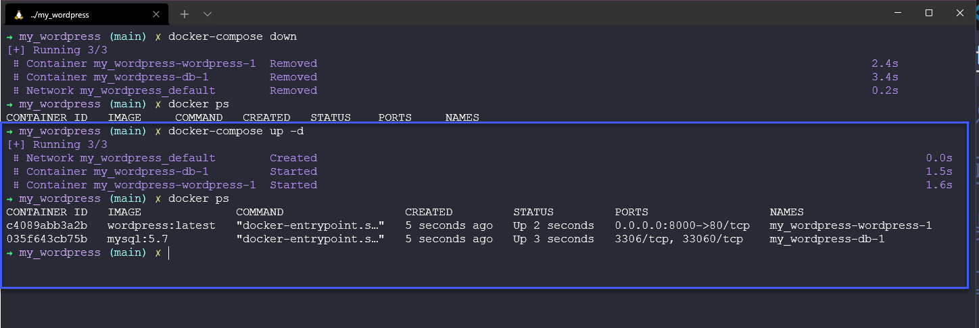Click the 2.4s elapsed time value
Screen dimensions: 979x328
pyautogui.click(x=885, y=63)
